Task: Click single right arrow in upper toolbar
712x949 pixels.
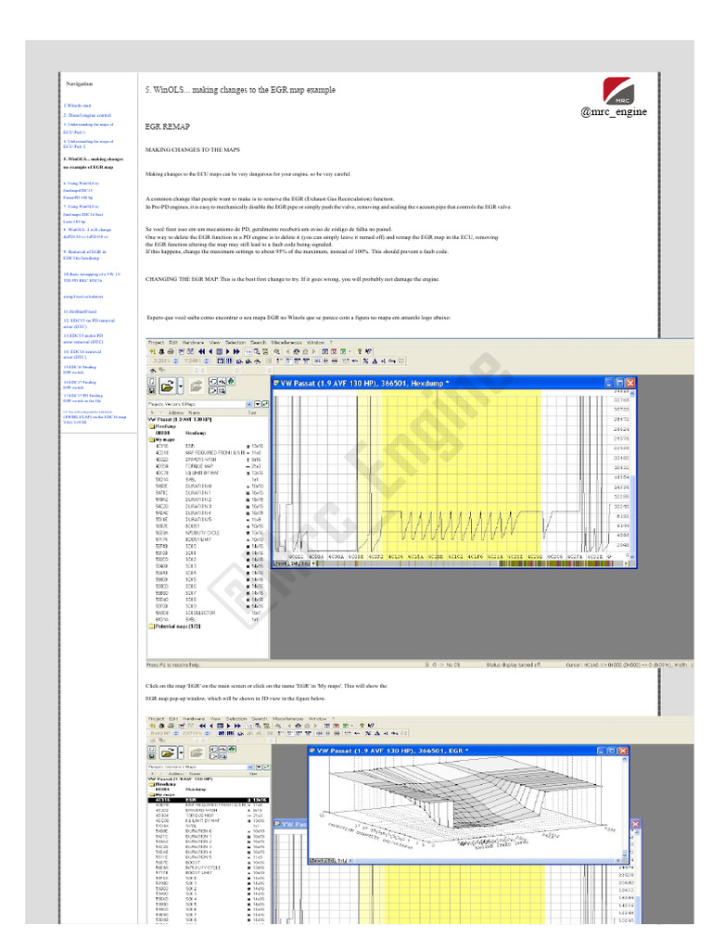Action: [x=228, y=351]
